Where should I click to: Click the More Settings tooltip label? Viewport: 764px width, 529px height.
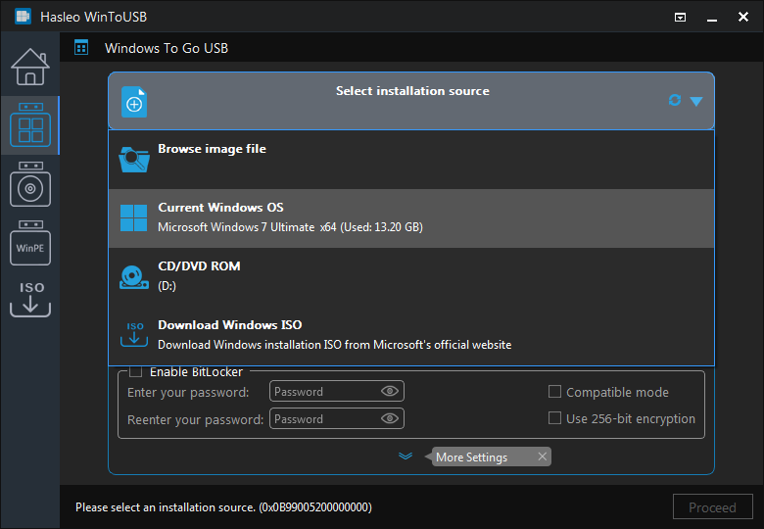coord(472,457)
